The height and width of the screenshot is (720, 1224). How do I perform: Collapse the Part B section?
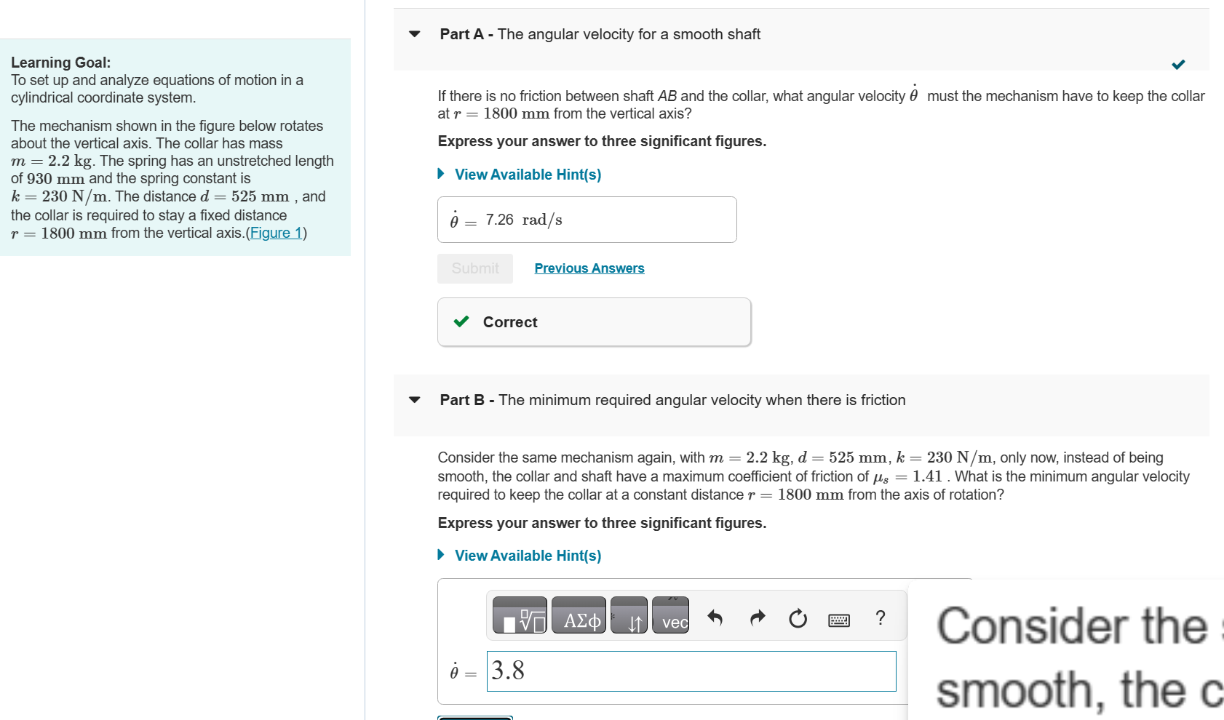(x=413, y=399)
